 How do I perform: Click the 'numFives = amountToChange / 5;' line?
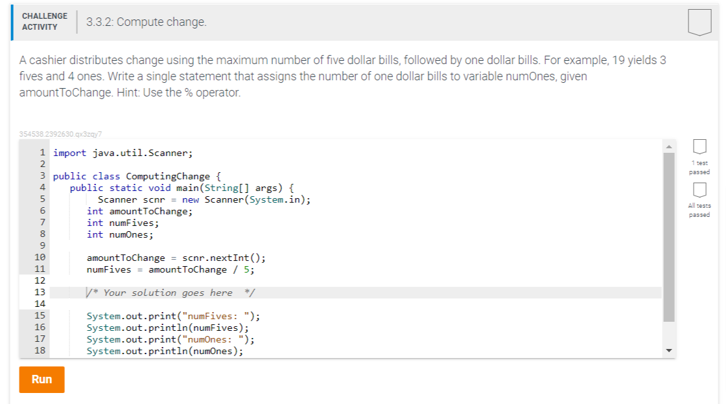170,269
